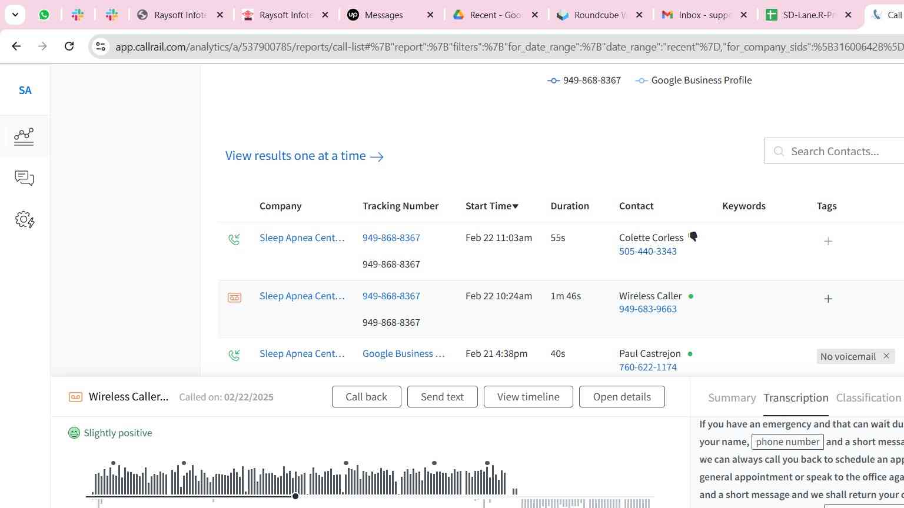Click the address bar URL

point(509,46)
